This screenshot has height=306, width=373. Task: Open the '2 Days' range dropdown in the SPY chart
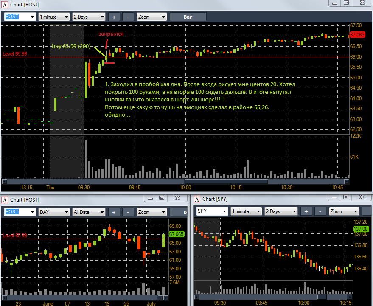pyautogui.click(x=281, y=211)
